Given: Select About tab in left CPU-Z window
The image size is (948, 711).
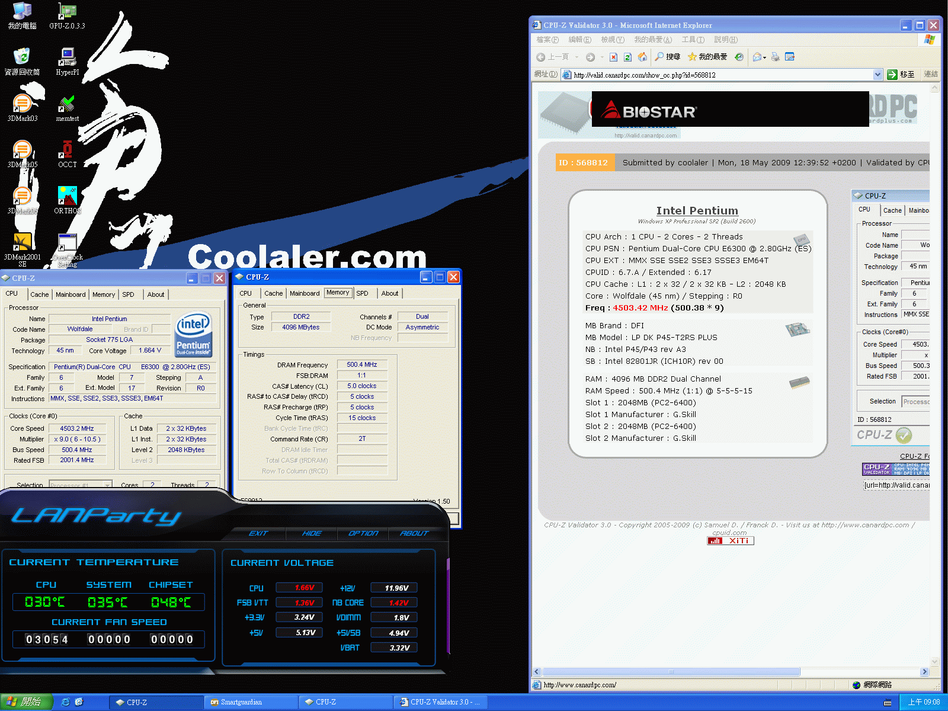Looking at the screenshot, I should point(156,294).
